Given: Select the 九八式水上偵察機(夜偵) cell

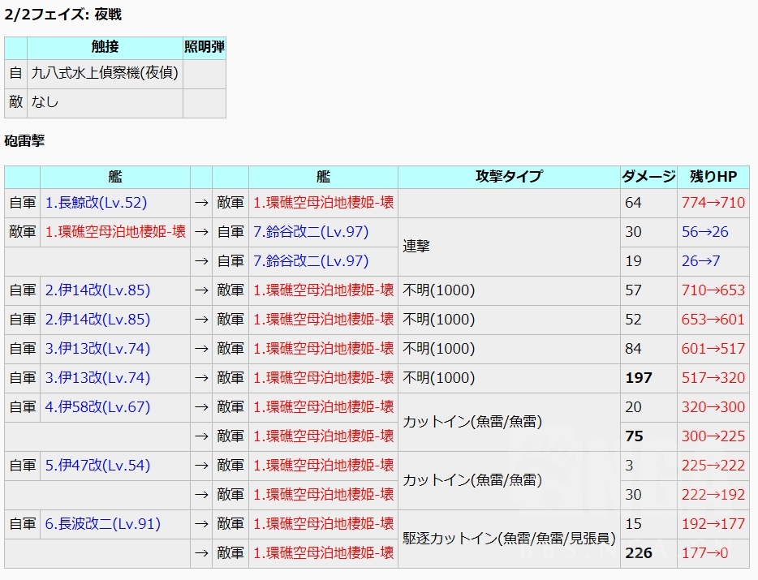Looking at the screenshot, I should click(105, 74).
